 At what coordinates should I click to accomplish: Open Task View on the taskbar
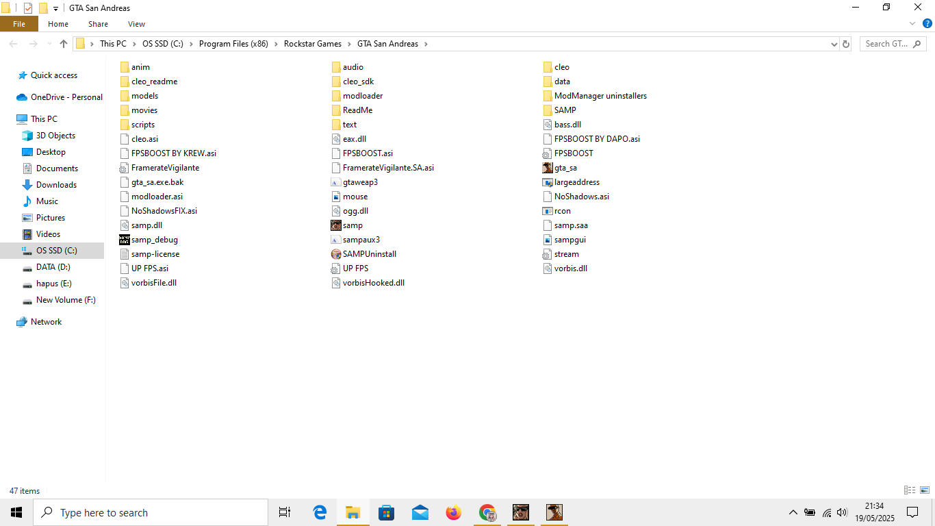coord(285,512)
